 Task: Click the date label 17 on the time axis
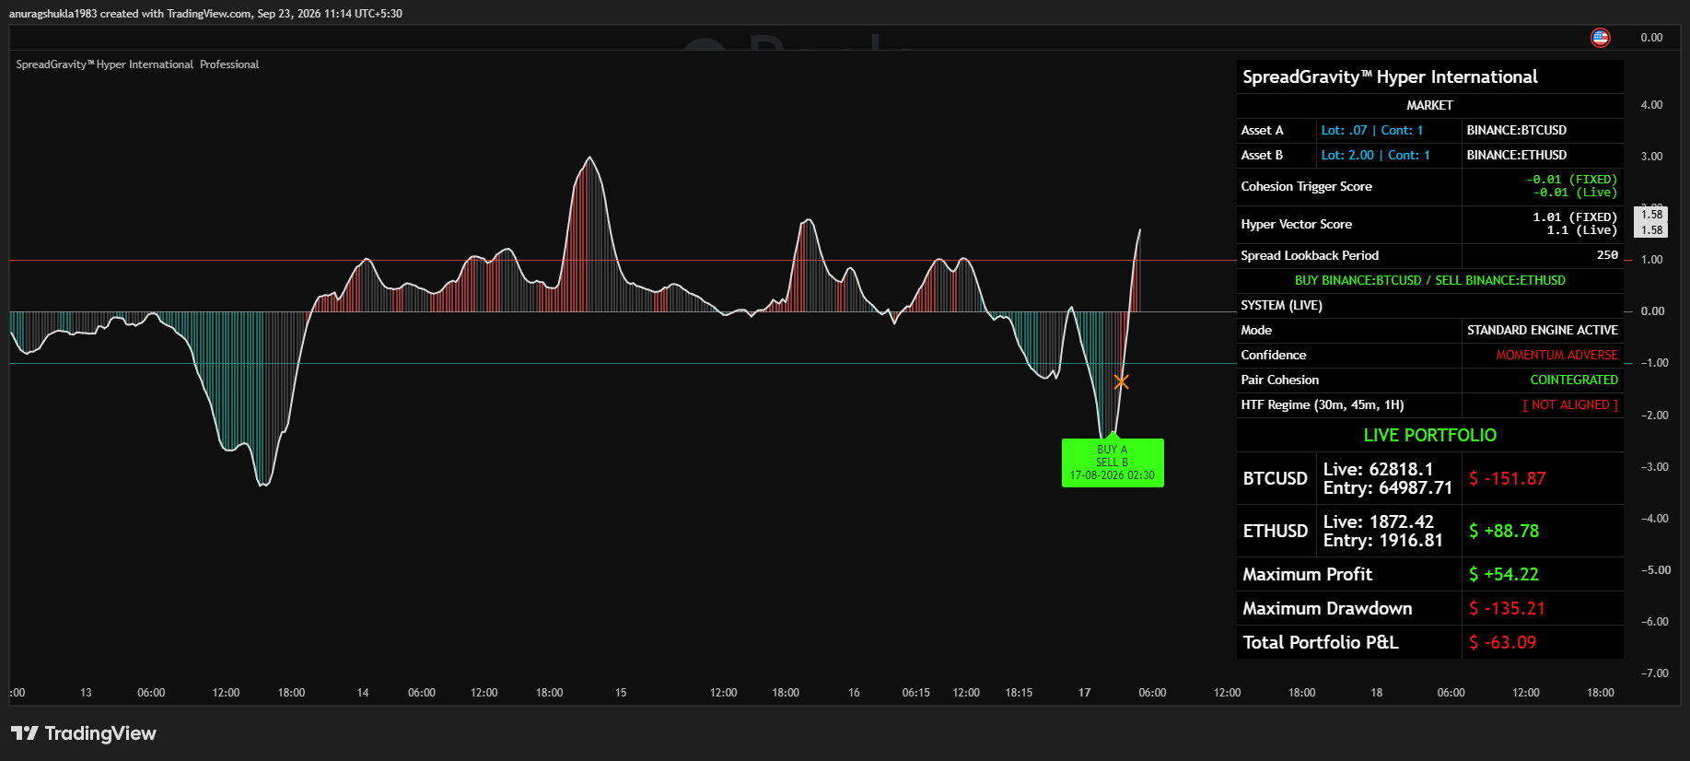(x=1084, y=693)
